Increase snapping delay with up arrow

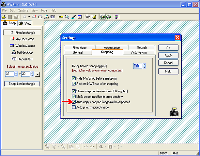coord(144,64)
